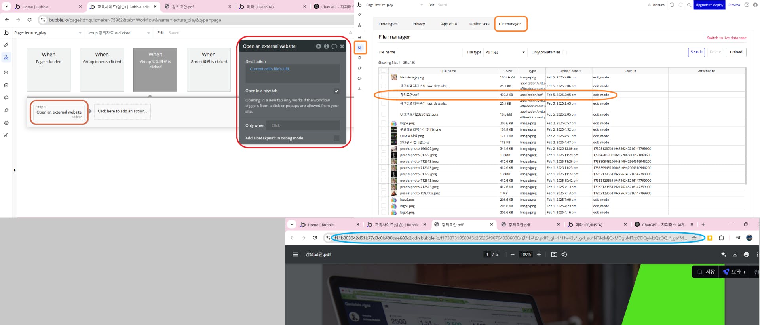Click the Upload button in File manager
The height and width of the screenshot is (325, 760).
(736, 52)
